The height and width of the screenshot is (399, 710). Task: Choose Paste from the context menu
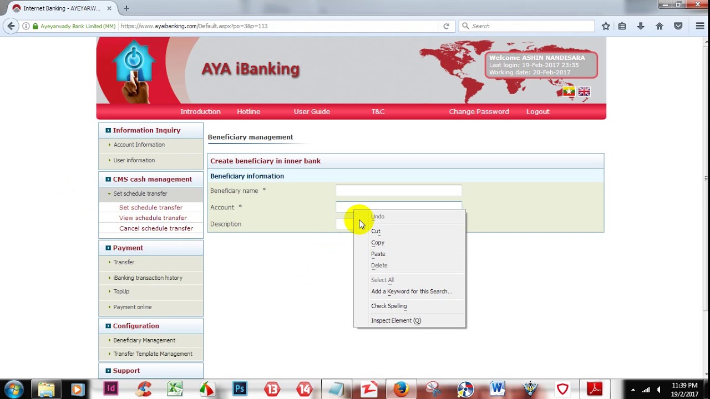[x=409, y=254]
